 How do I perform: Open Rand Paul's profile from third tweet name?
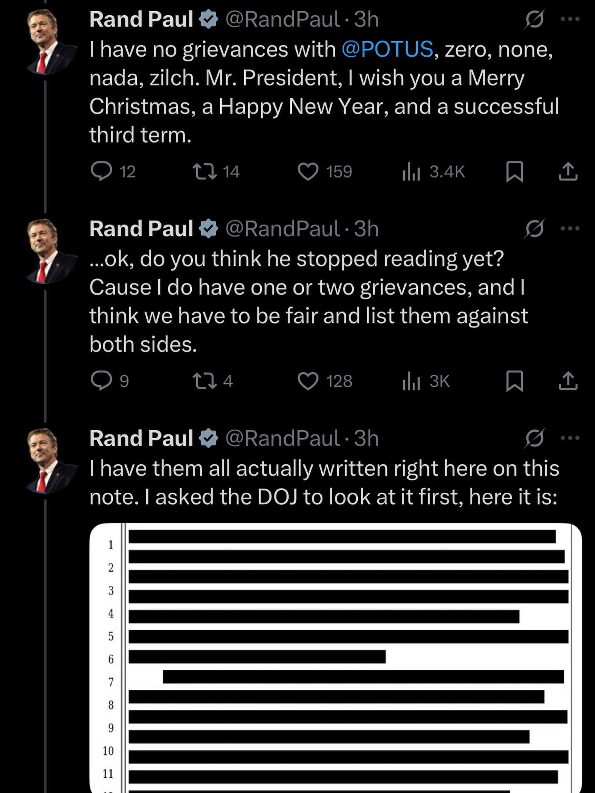click(141, 438)
